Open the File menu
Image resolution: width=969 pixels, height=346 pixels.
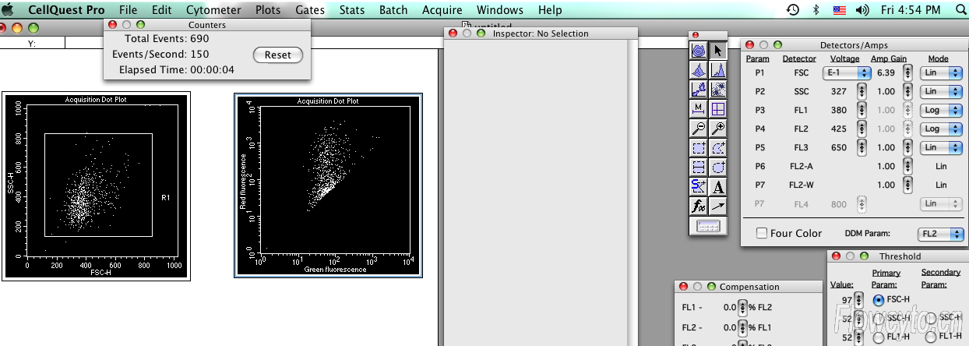[x=129, y=10]
